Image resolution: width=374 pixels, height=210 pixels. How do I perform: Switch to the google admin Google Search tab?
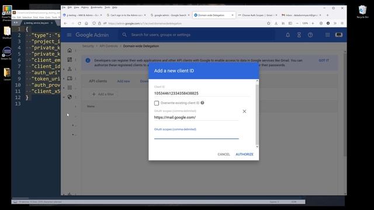tap(170, 15)
